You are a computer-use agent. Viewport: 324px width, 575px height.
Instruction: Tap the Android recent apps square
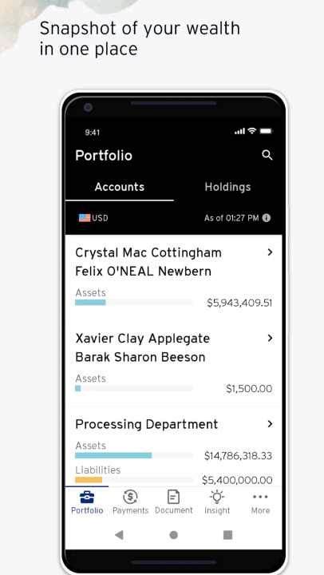(228, 535)
